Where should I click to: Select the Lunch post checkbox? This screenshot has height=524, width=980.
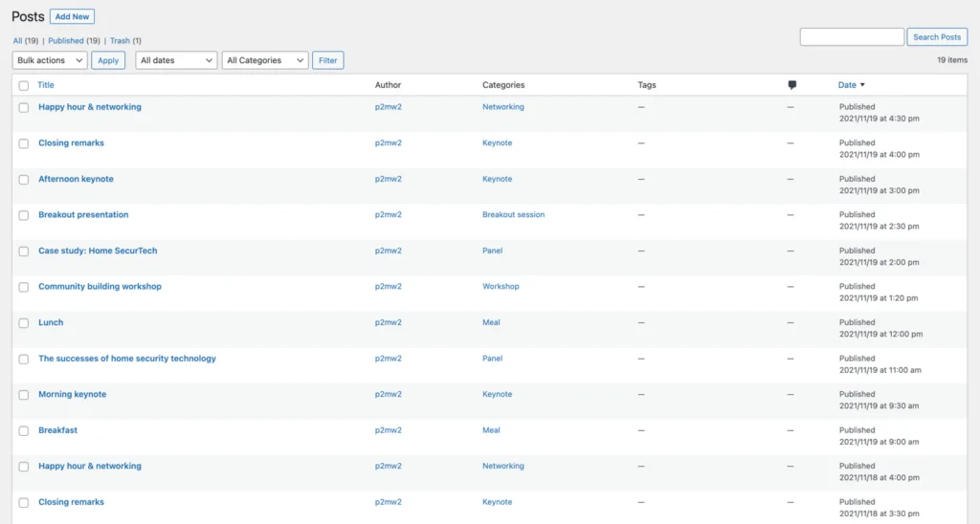click(x=24, y=323)
